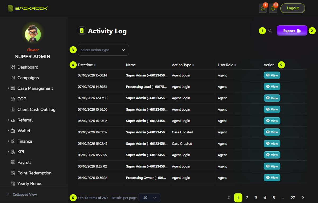Click the Case Management sidebar icon
Viewport: 318px width, 203px height.
(13, 88)
